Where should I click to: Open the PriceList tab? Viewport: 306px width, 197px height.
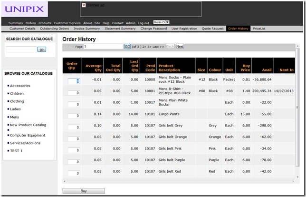click(259, 29)
